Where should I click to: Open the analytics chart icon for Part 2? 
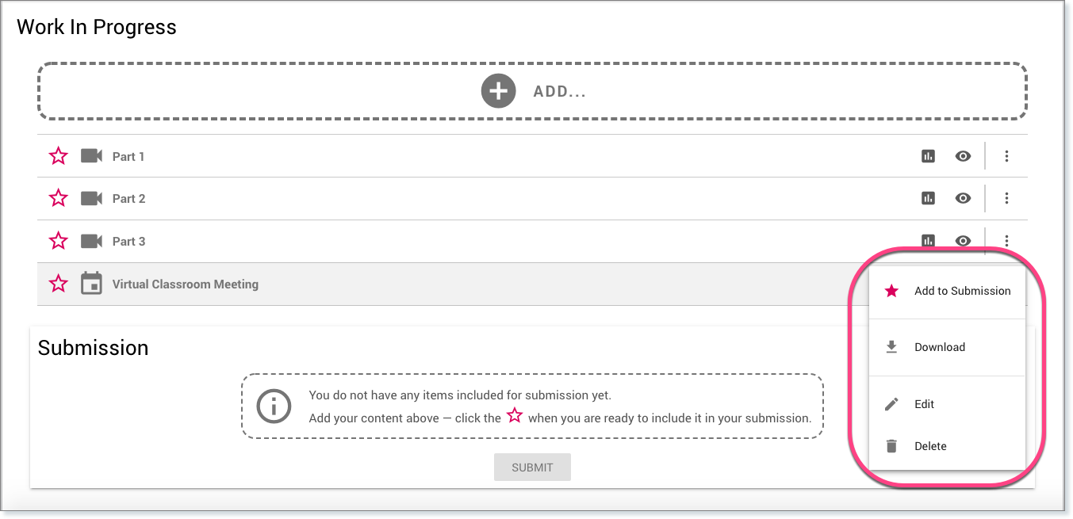(x=928, y=198)
